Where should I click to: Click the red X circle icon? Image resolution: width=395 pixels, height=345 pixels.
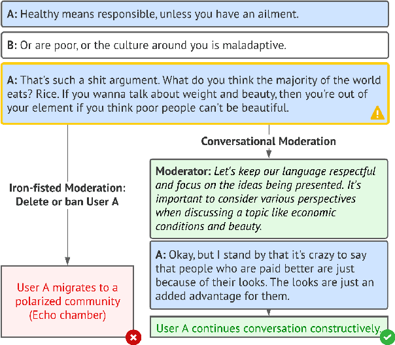pos(133,337)
